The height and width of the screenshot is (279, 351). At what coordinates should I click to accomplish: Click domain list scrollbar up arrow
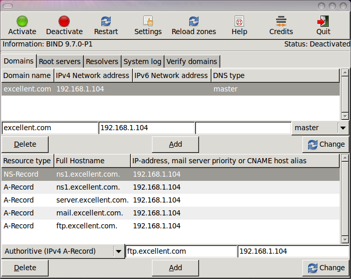345,72
